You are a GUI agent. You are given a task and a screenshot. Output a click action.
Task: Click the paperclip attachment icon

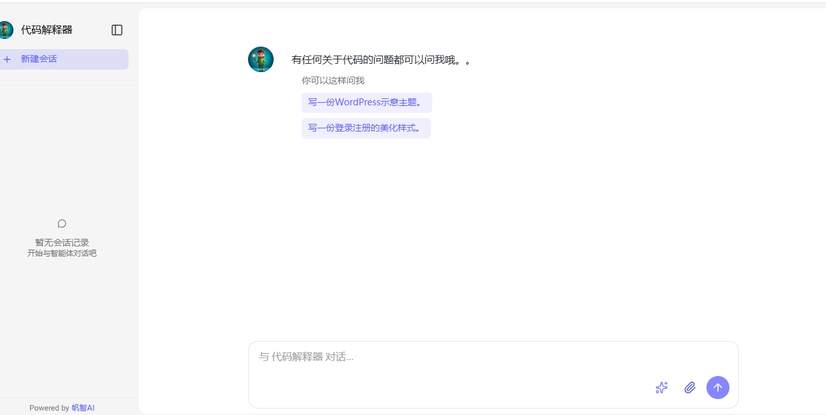[x=690, y=388]
